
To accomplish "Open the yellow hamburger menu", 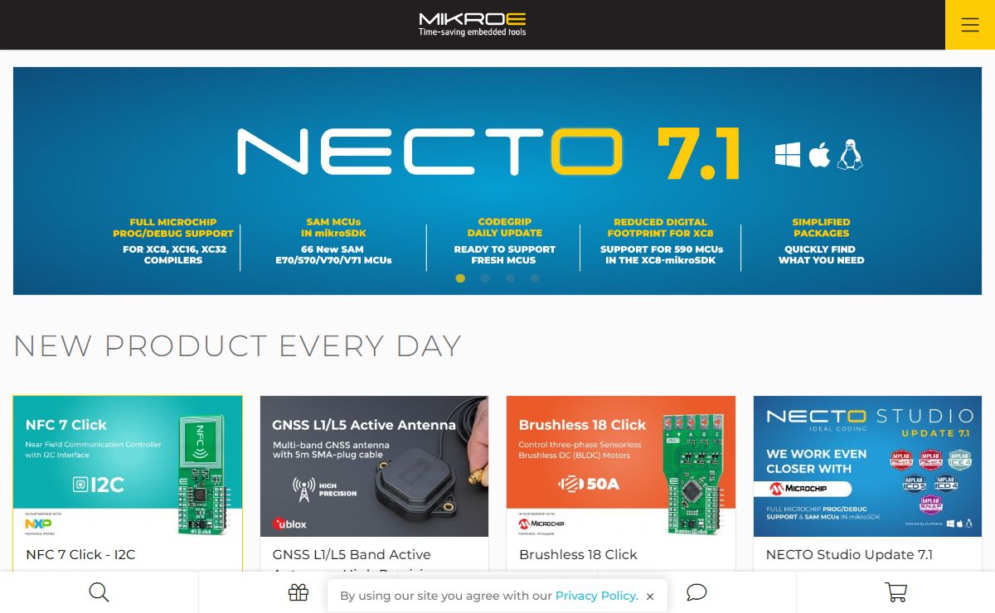I will 970,25.
